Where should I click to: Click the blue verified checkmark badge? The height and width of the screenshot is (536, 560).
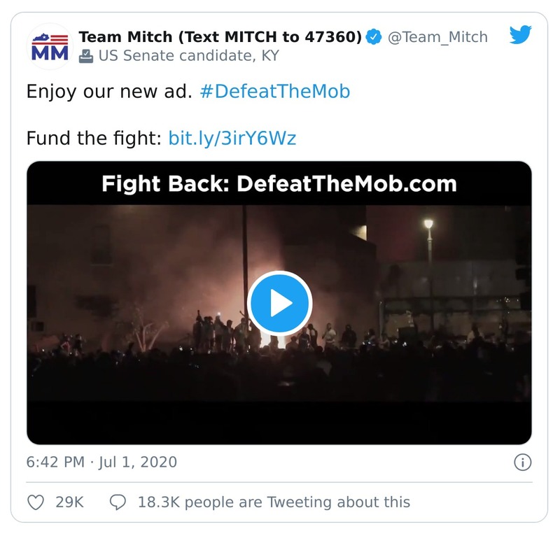[x=374, y=37]
